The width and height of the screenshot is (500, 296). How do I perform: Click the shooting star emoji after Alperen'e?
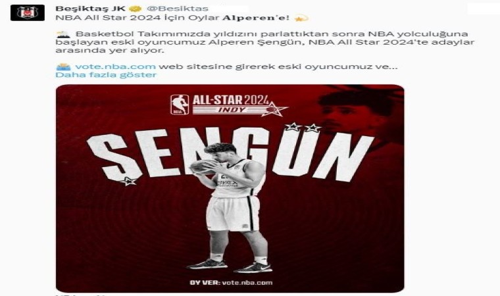pos(301,18)
